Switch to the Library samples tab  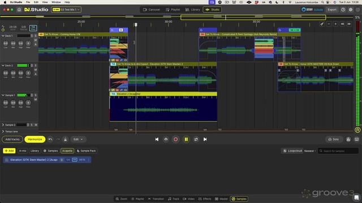pyautogui.click(x=35, y=151)
